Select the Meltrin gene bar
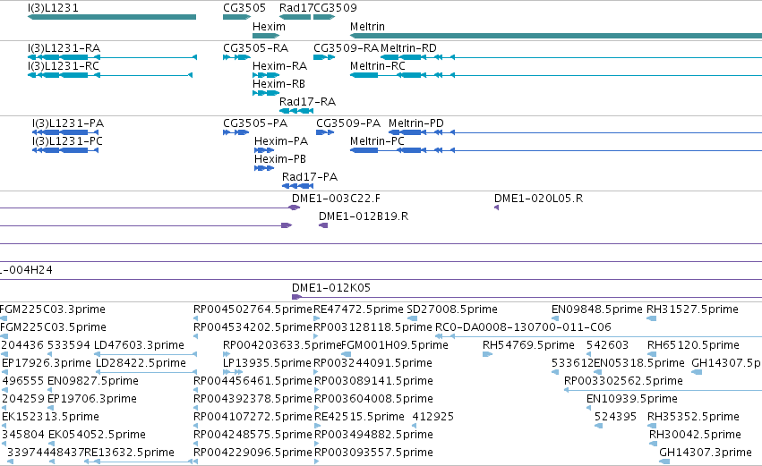The height and width of the screenshot is (466, 762). pyautogui.click(x=556, y=36)
